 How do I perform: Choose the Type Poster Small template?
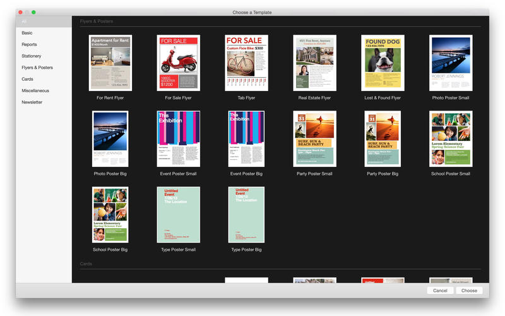[178, 214]
